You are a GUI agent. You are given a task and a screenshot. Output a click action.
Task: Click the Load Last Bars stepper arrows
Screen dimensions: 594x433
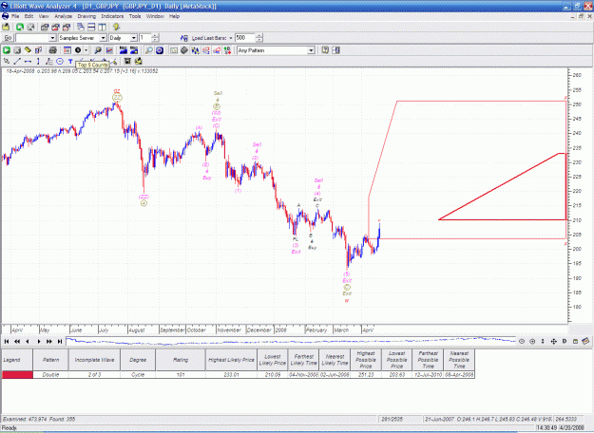point(259,38)
